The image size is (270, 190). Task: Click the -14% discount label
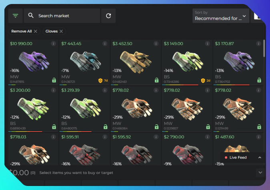(x=168, y=70)
